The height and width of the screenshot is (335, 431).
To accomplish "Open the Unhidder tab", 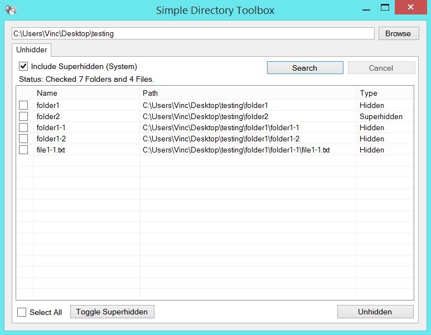I will (31, 50).
